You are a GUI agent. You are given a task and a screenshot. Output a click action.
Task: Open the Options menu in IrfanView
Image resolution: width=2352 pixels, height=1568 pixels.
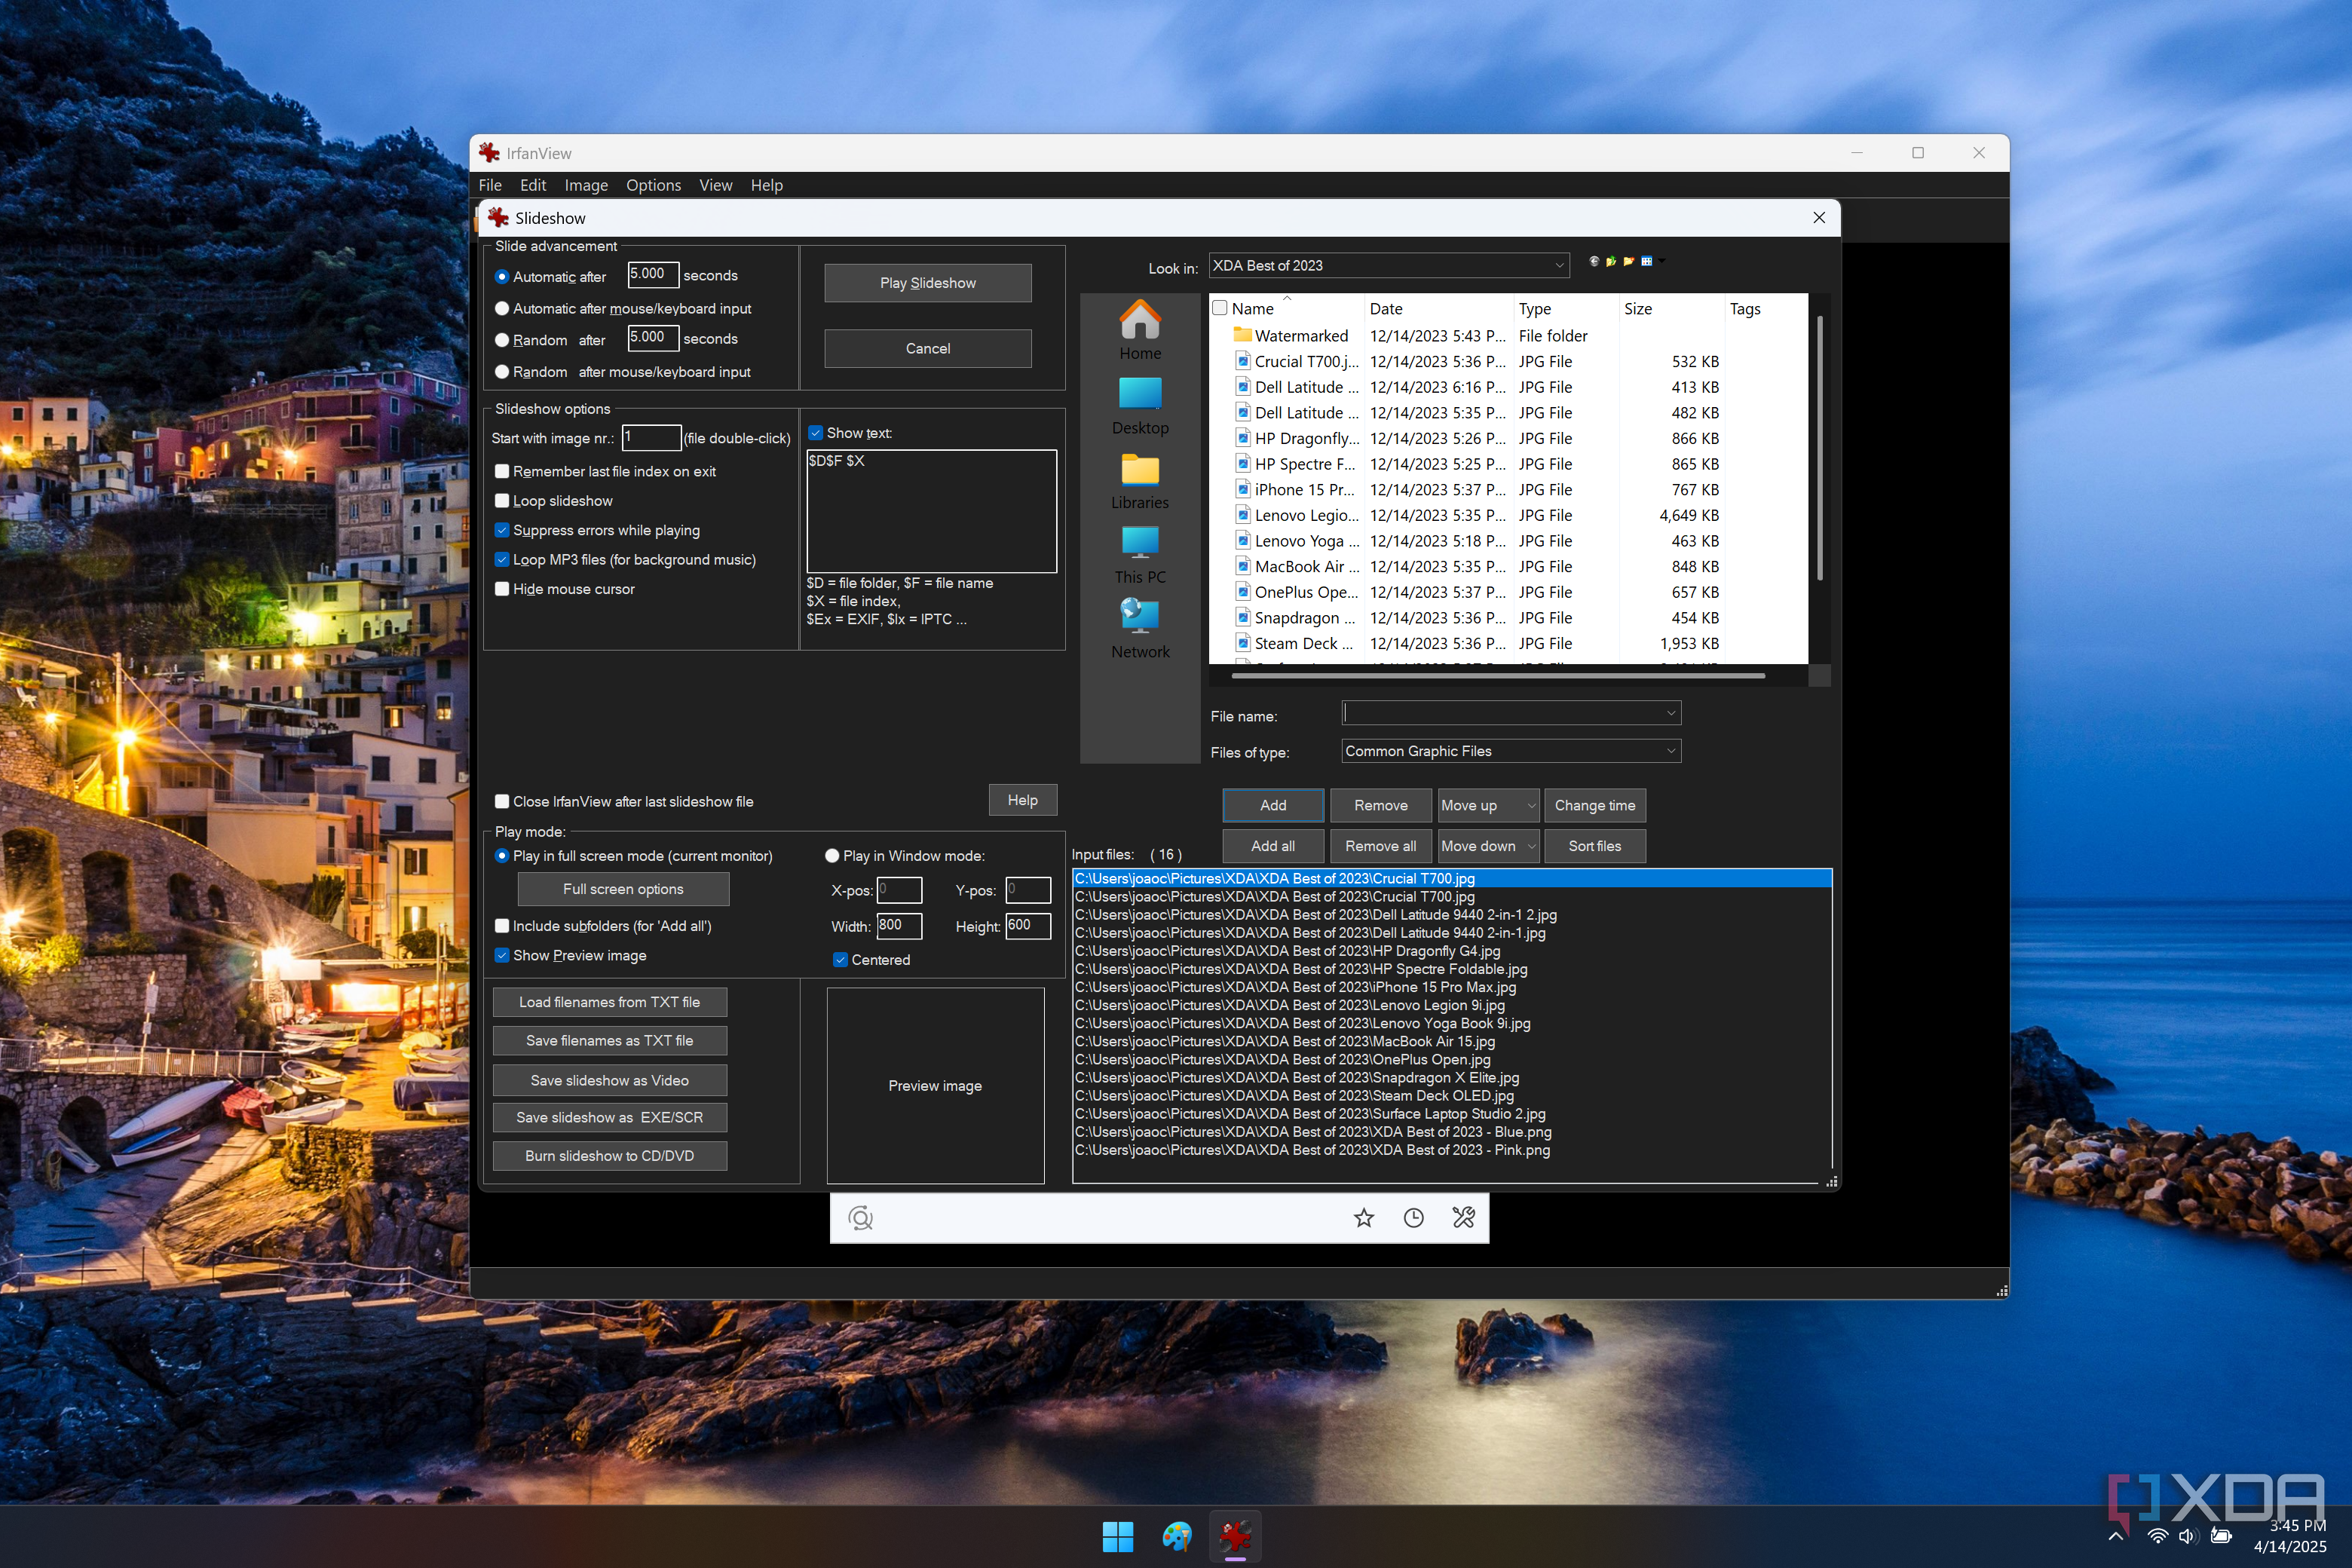(x=653, y=185)
